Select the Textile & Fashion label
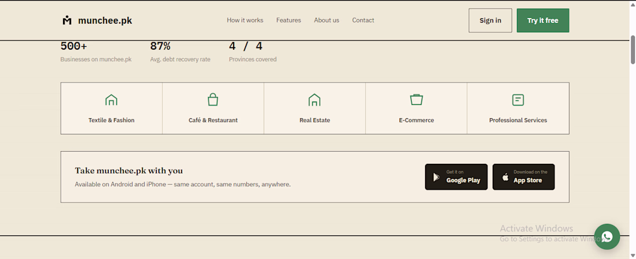The width and height of the screenshot is (636, 259). 112,120
